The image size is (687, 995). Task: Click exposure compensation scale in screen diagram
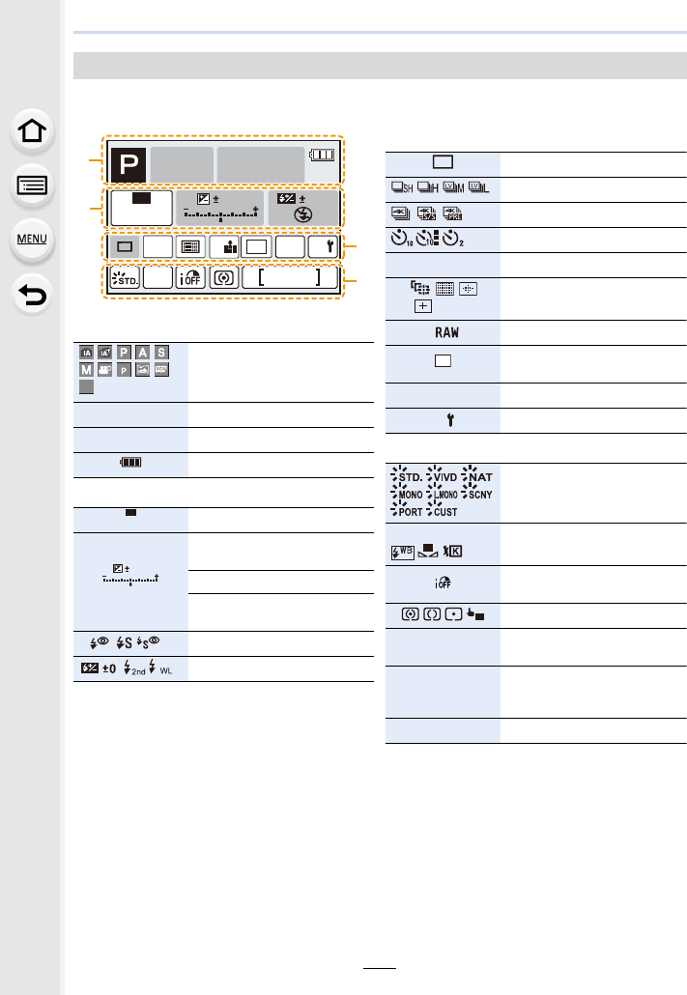(x=220, y=213)
